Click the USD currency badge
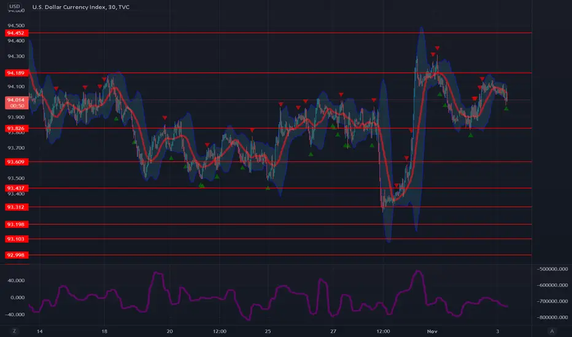Viewport: 572px width, 337px height. tap(15, 6)
